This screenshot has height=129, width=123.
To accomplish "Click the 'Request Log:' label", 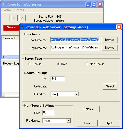I will click(11, 63).
